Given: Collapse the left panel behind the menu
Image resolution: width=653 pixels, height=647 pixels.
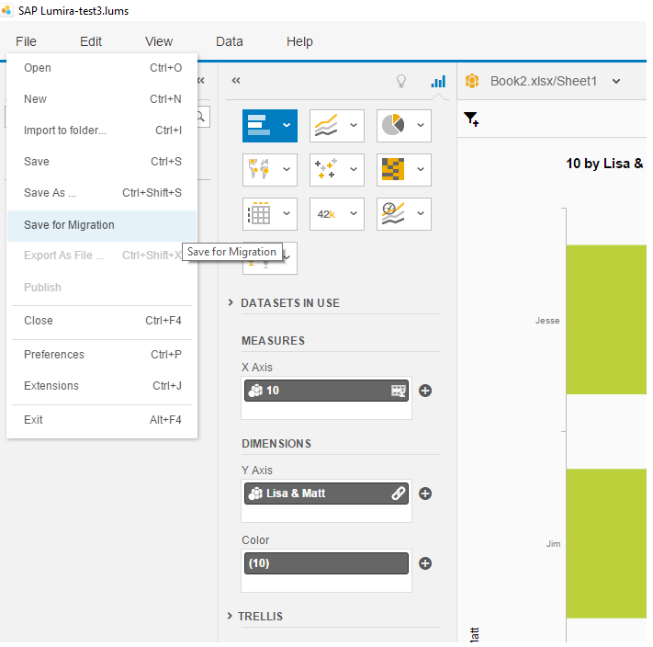Looking at the screenshot, I should pyautogui.click(x=201, y=80).
